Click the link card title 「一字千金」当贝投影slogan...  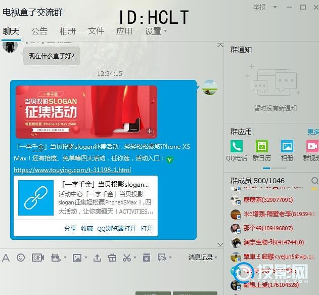tap(105, 185)
